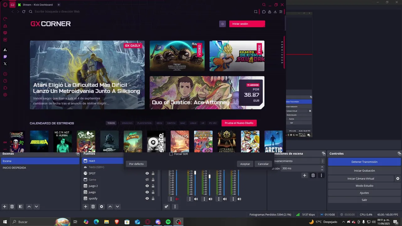Image resolution: width=402 pixels, height=226 pixels.
Task: Click GX Corner settings gear button
Action: 222,24
